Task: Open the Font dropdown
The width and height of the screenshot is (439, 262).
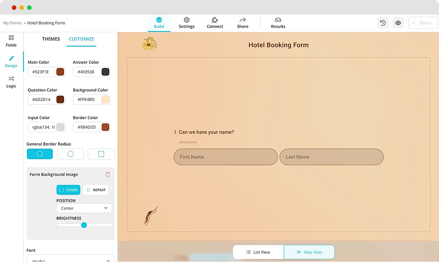Action: (70, 258)
